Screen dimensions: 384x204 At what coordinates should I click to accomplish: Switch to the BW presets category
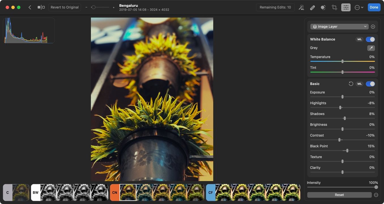35,192
